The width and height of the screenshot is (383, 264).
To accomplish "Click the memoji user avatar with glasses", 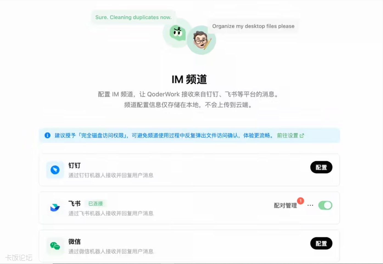I will [x=202, y=40].
